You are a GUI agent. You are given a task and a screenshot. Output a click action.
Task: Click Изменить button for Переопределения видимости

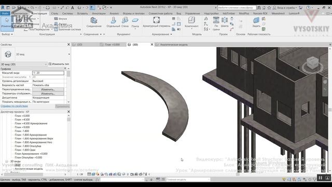click(48, 89)
